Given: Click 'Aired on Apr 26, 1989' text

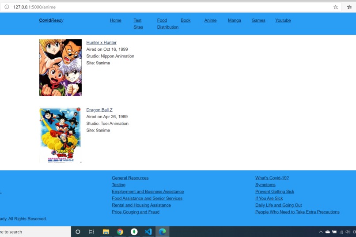Looking at the screenshot, I should tap(107, 117).
